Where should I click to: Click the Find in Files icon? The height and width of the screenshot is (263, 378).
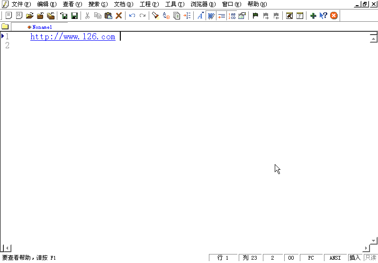177,16
